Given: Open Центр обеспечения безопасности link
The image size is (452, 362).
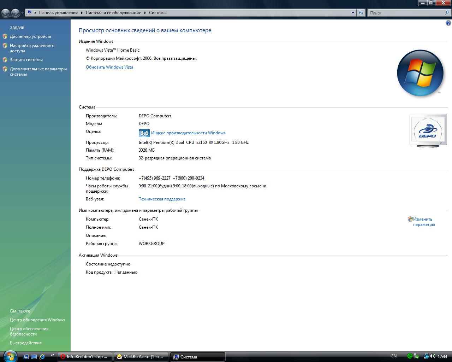Looking at the screenshot, I should coord(29,331).
